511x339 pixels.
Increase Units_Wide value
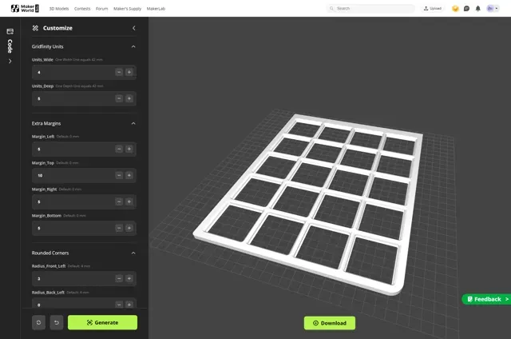pos(129,72)
